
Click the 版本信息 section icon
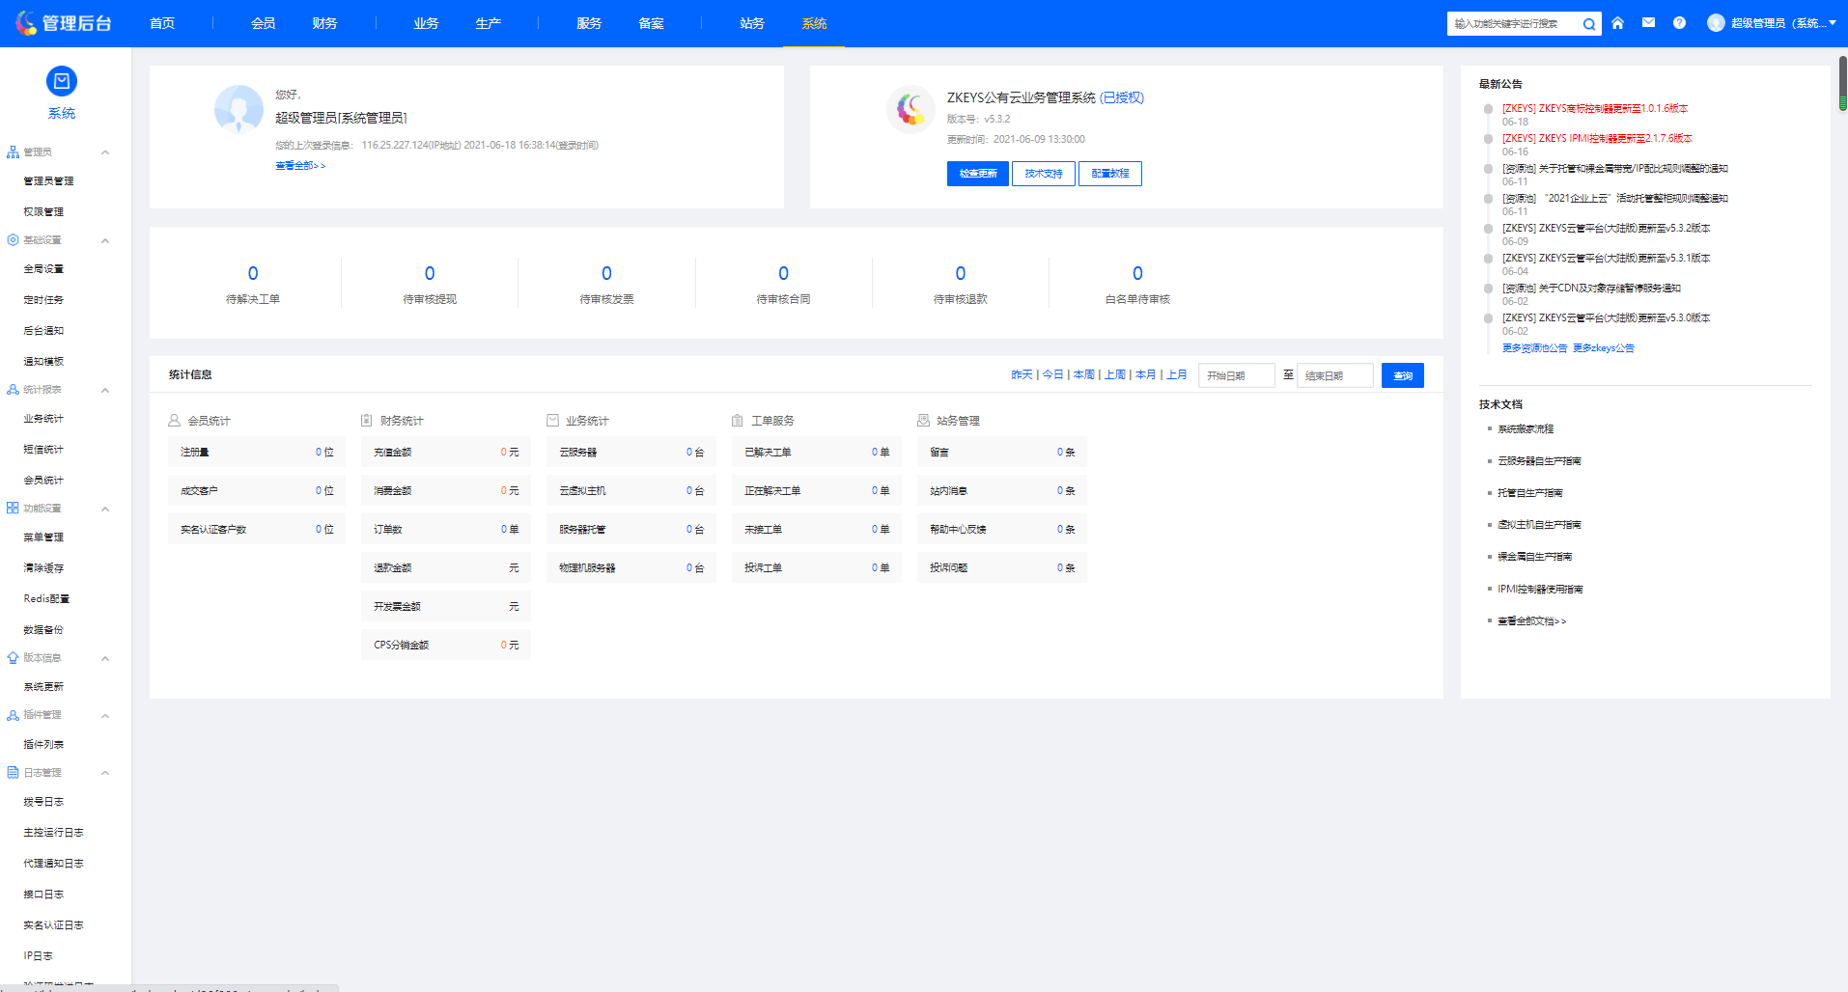coord(13,658)
